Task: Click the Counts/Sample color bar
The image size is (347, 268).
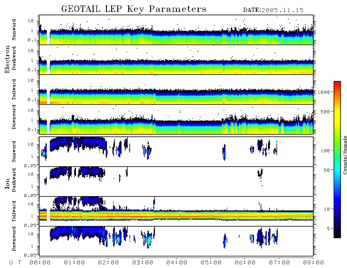Action: [x=337, y=160]
